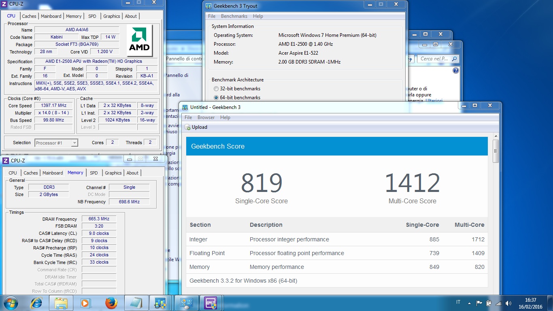Click the Geekbench Score blue header
This screenshot has height=311, width=553.
pos(337,146)
